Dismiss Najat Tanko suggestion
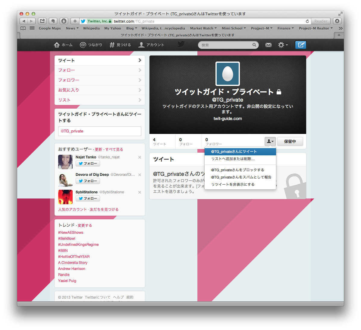 (x=140, y=157)
